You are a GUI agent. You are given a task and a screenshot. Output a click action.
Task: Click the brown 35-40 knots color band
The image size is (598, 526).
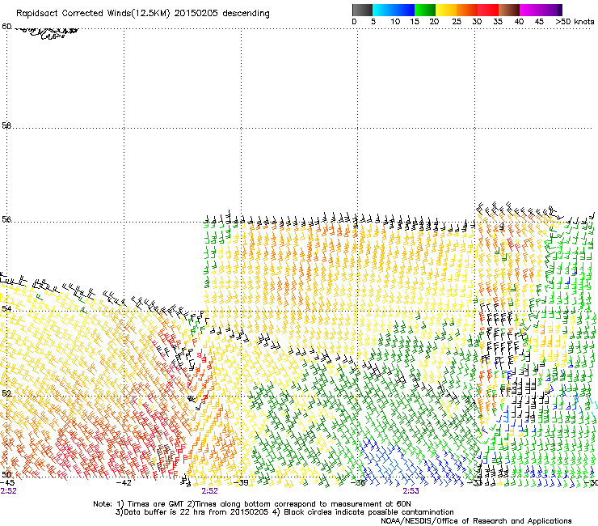(x=509, y=10)
